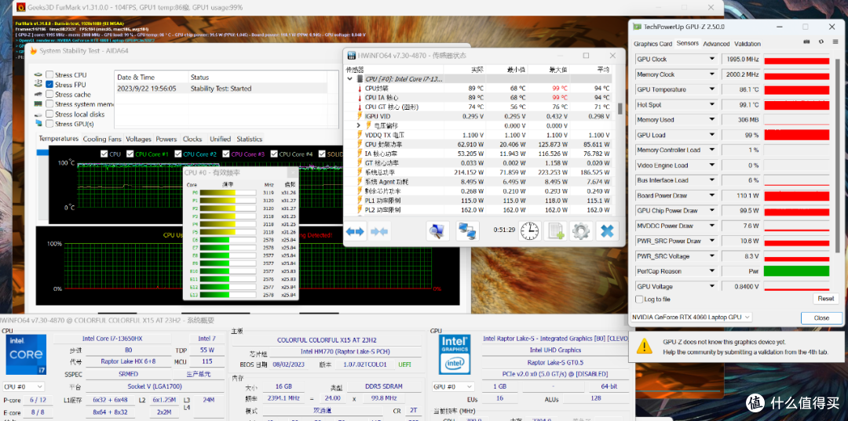Collapse CPU [#0] Intel Core i7 sensor group

349,79
